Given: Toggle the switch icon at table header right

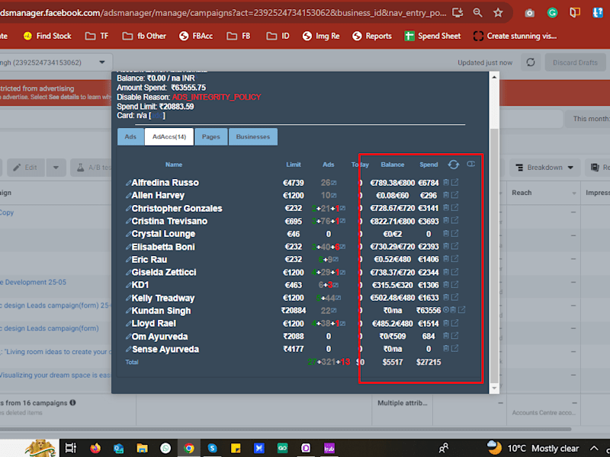Looking at the screenshot, I should click(470, 164).
